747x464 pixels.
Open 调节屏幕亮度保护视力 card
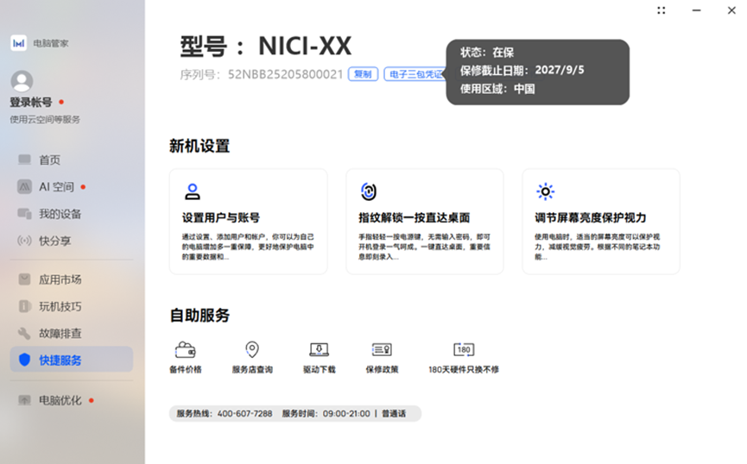(x=600, y=222)
